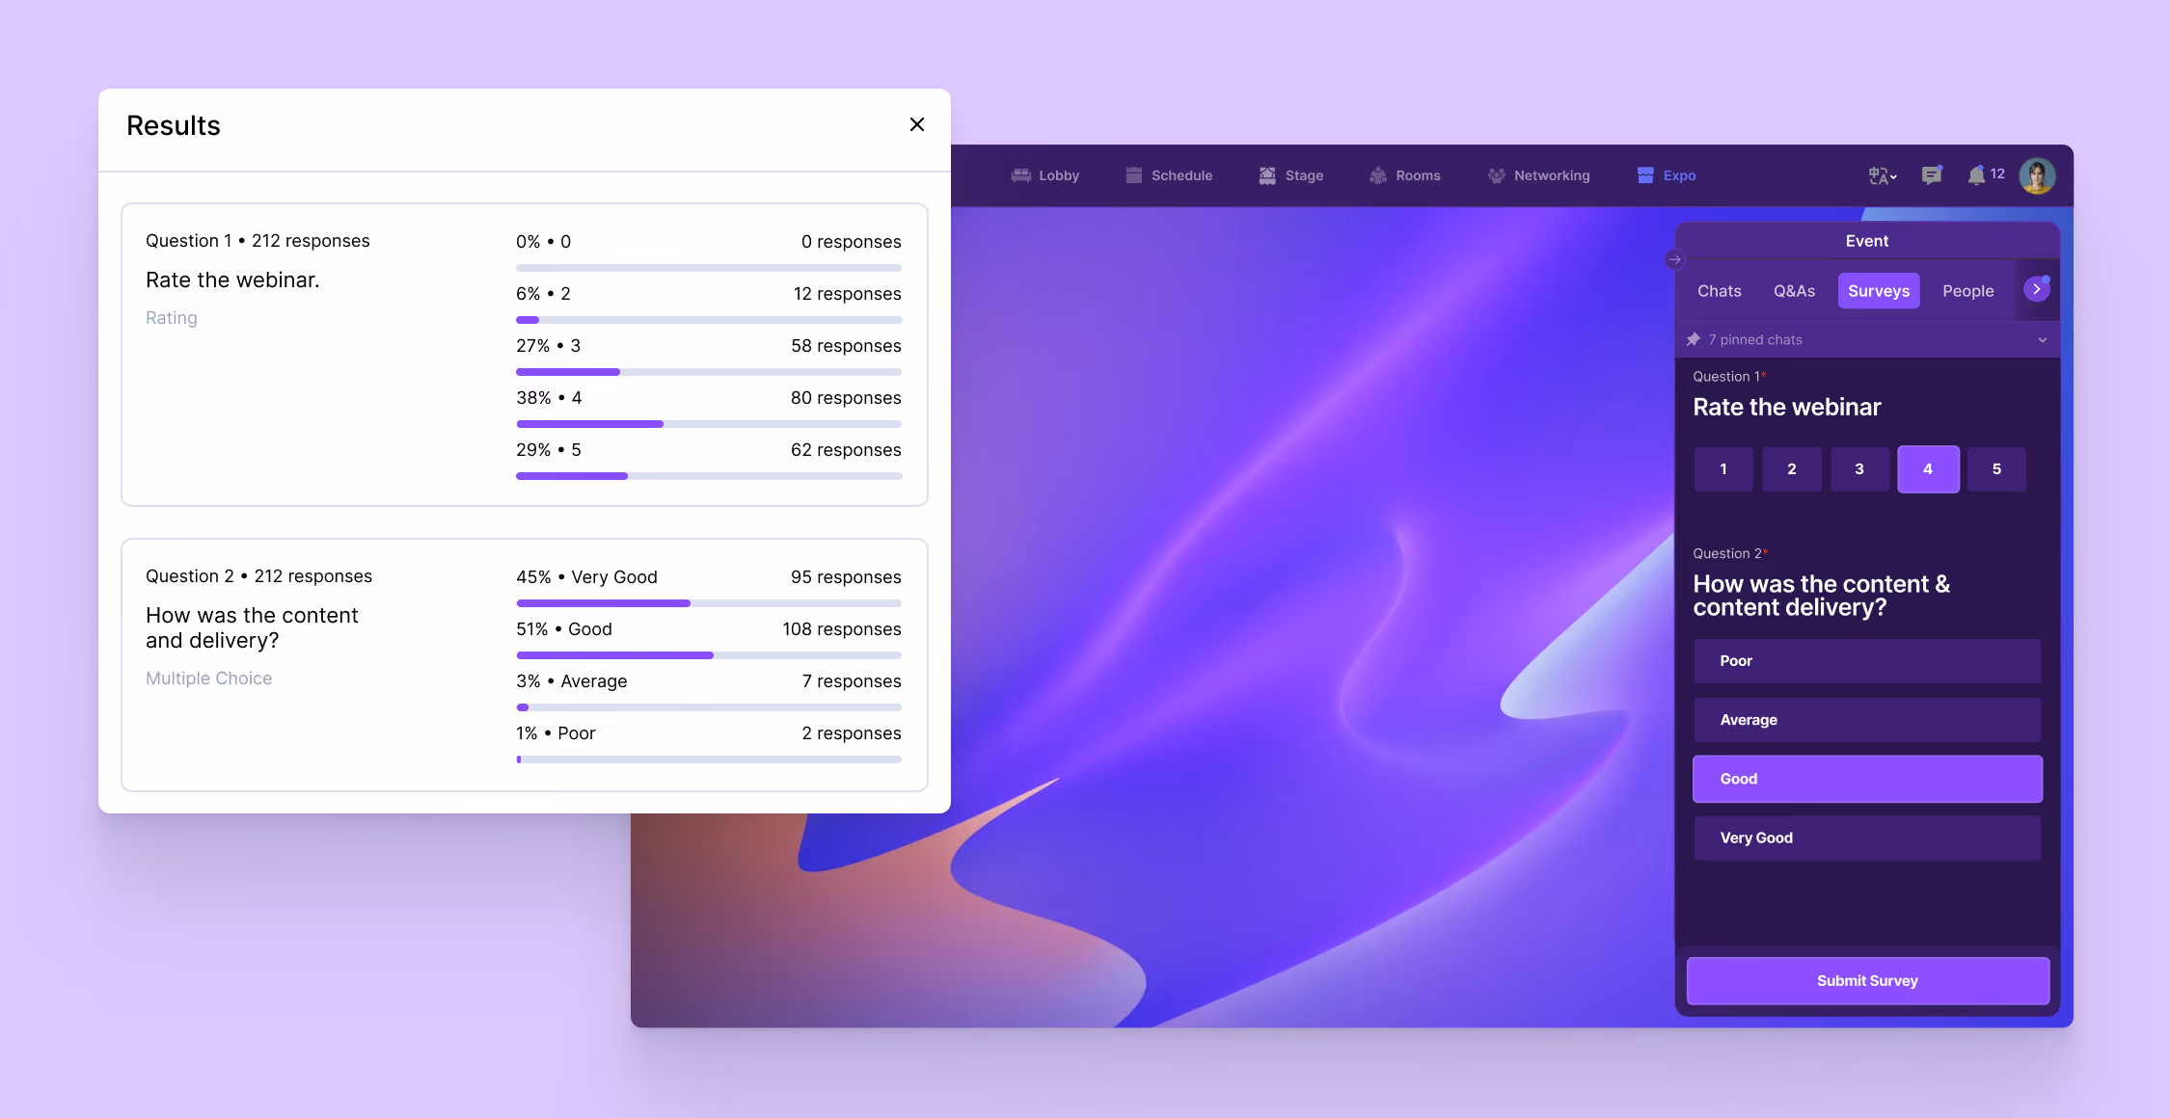
Task: Rate the webinar 2
Action: (x=1792, y=469)
